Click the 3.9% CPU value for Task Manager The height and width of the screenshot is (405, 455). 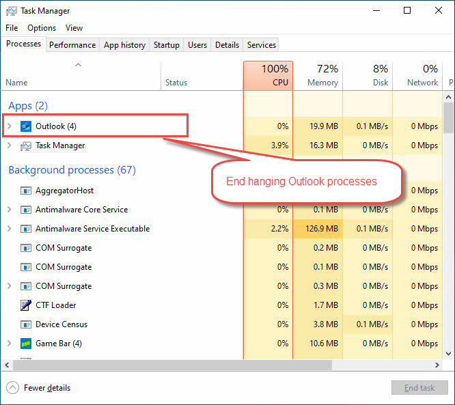tap(279, 145)
